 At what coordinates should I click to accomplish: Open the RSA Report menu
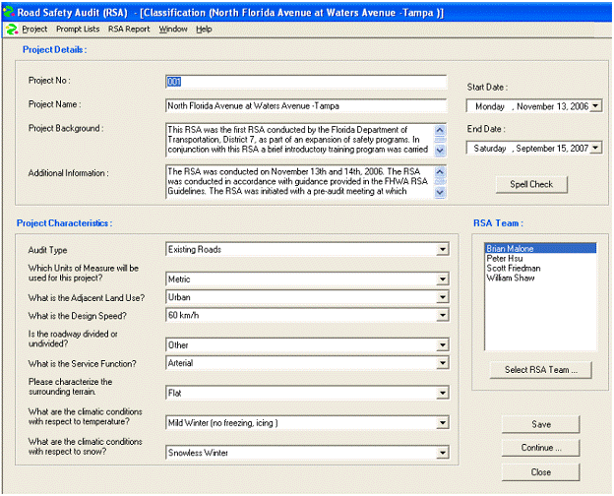point(129,29)
